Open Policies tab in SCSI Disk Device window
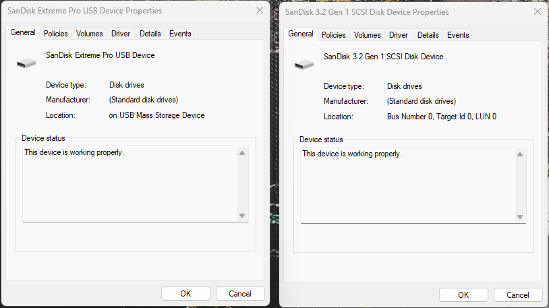 (334, 35)
